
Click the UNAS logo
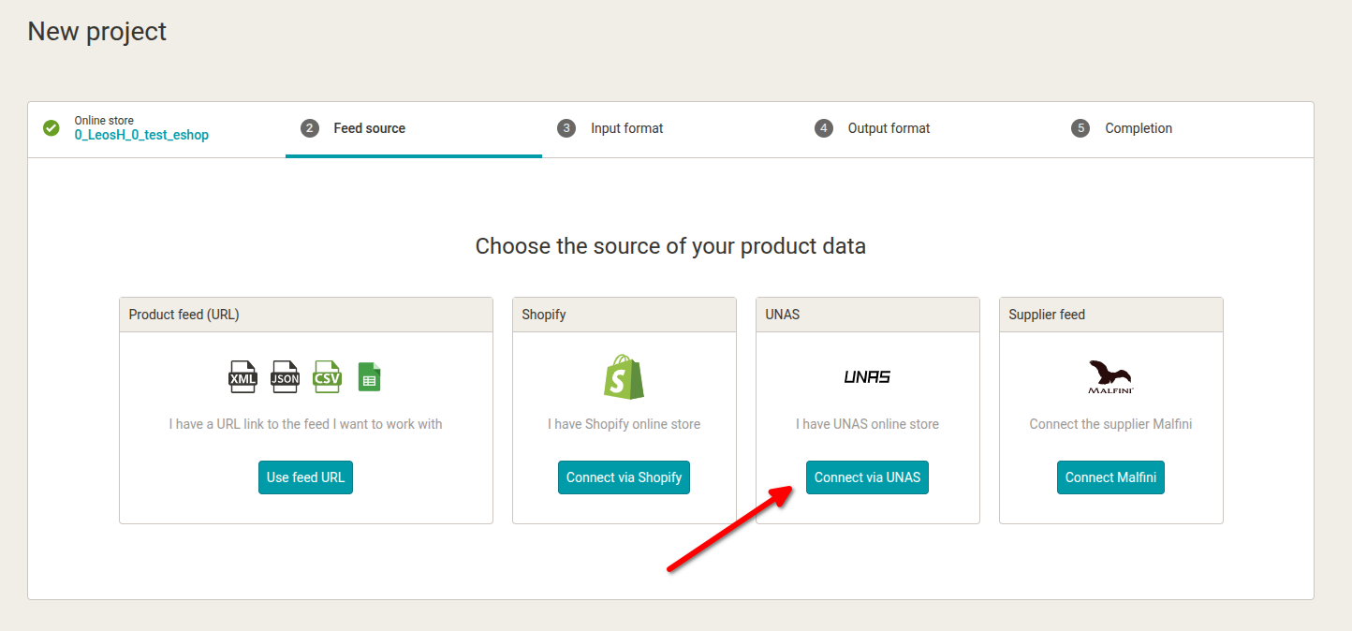(867, 376)
